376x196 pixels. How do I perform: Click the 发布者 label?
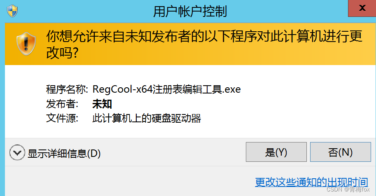(62, 104)
